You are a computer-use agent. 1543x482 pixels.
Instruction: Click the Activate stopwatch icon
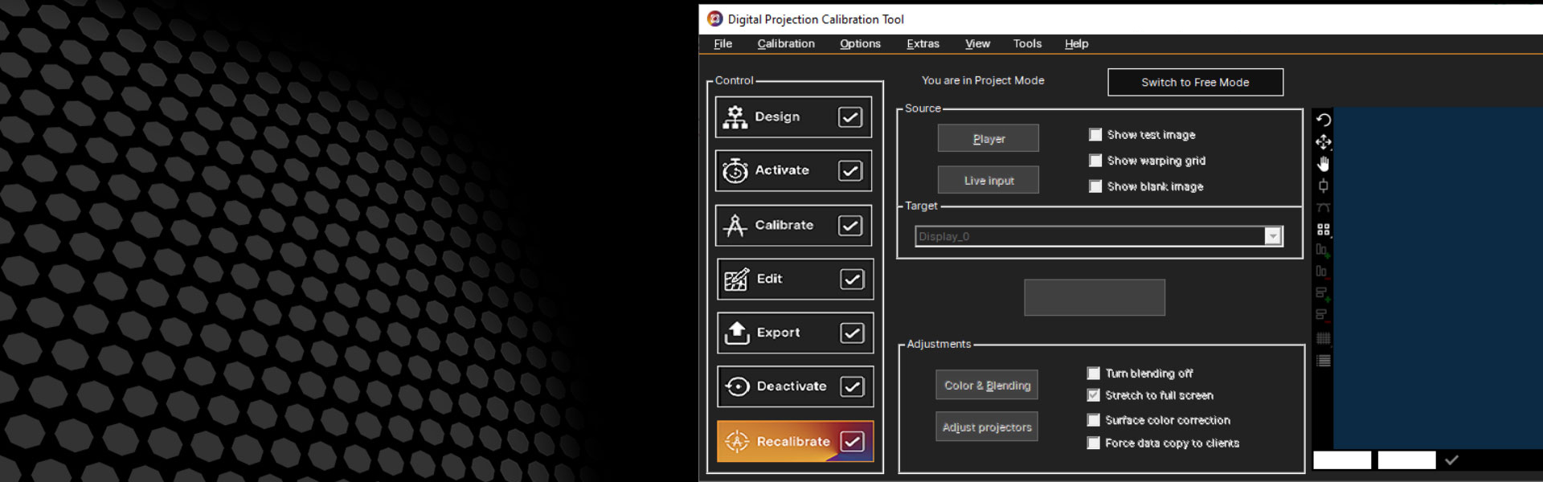click(735, 170)
